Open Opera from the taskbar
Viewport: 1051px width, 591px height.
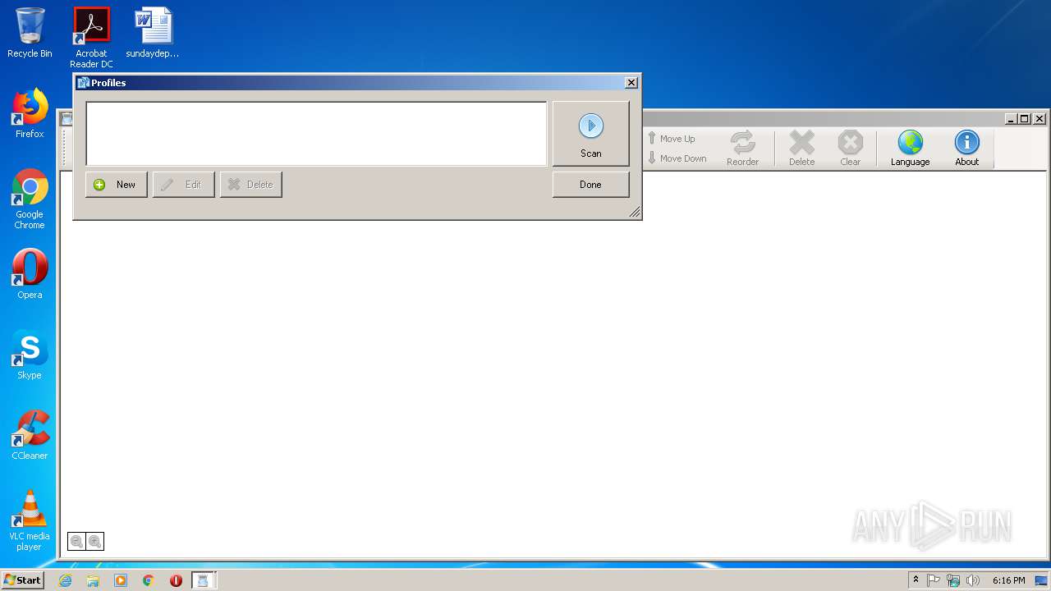pos(176,580)
